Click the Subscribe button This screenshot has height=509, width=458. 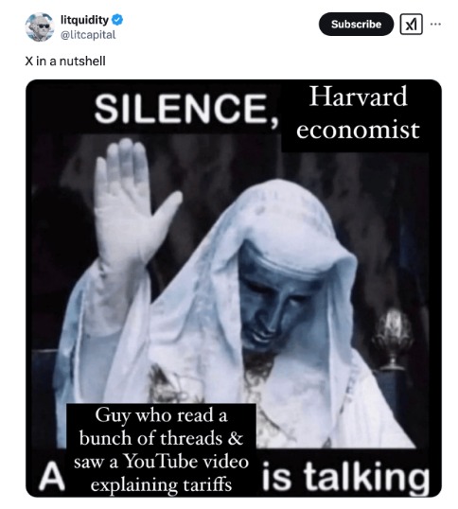[356, 24]
